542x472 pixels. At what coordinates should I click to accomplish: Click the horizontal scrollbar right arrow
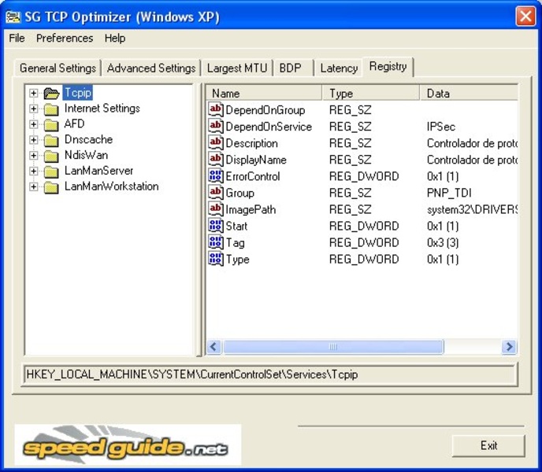pos(509,347)
